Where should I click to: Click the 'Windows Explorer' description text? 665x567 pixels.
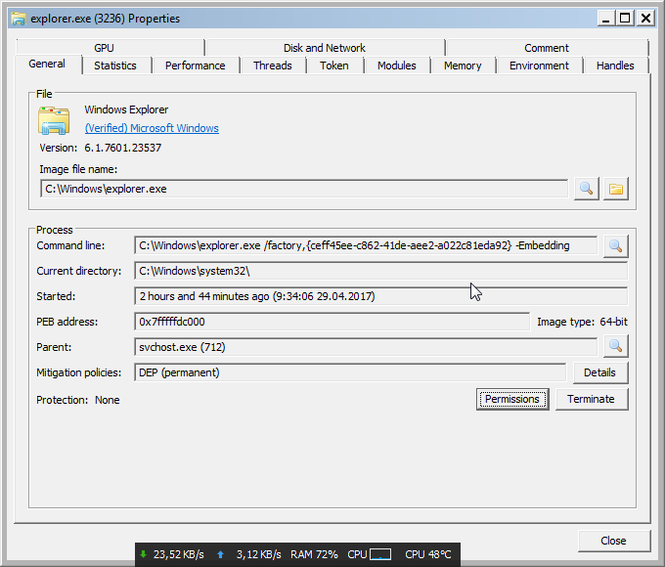tap(126, 109)
